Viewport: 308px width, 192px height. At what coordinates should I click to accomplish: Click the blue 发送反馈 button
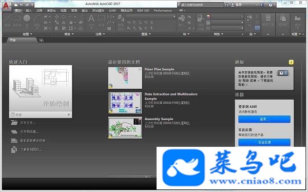pos(264,142)
